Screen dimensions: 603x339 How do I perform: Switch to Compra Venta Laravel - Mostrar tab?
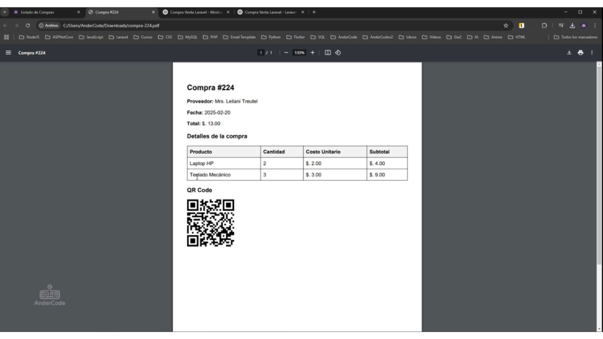click(196, 12)
